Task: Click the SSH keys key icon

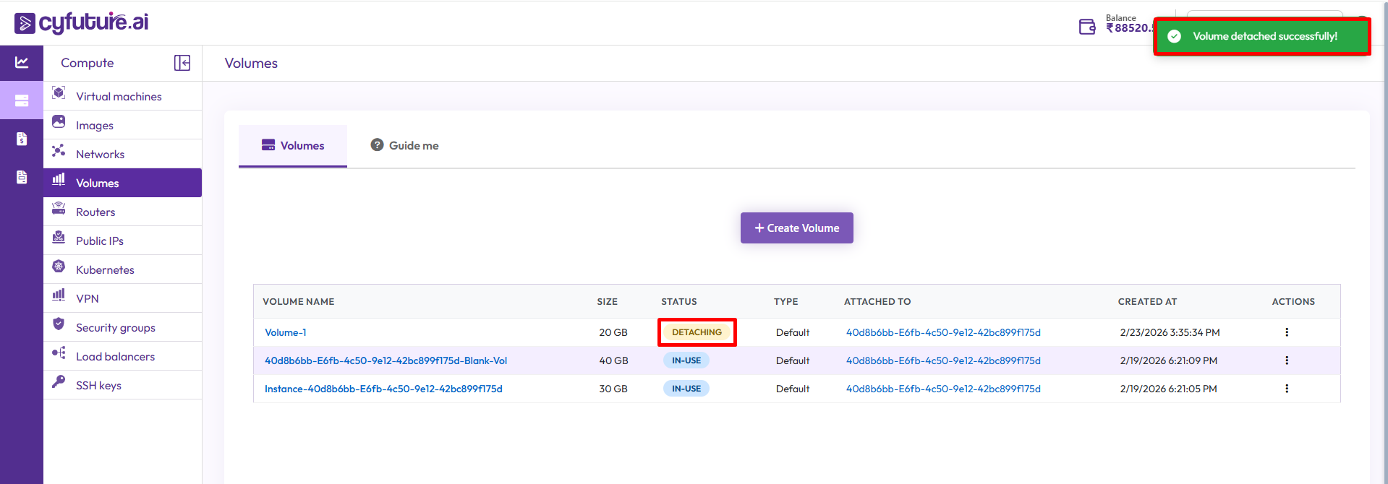Action: [59, 382]
